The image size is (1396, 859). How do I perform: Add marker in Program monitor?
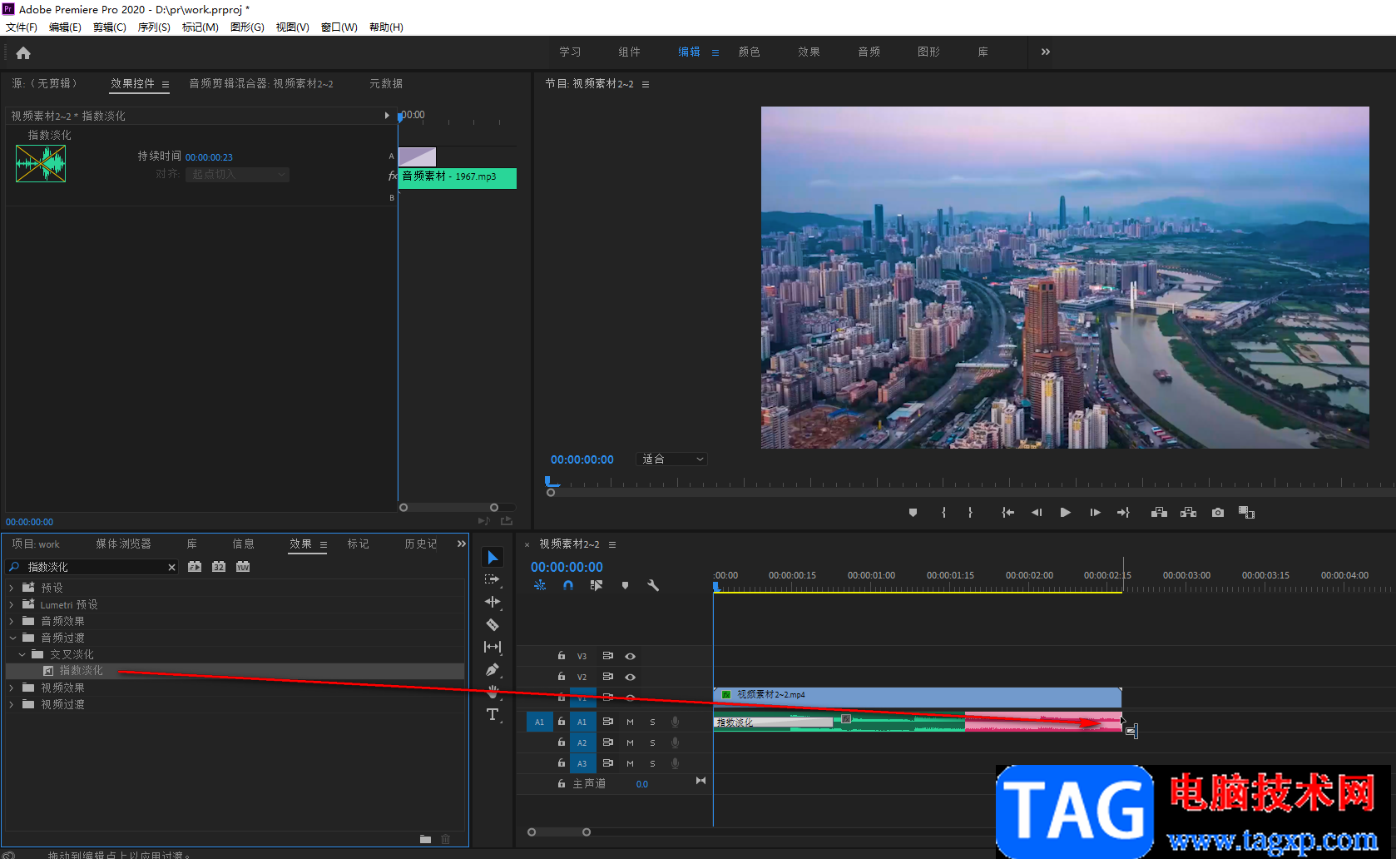[x=913, y=513]
